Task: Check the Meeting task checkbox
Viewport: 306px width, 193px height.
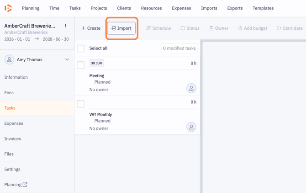Action: pos(81,65)
